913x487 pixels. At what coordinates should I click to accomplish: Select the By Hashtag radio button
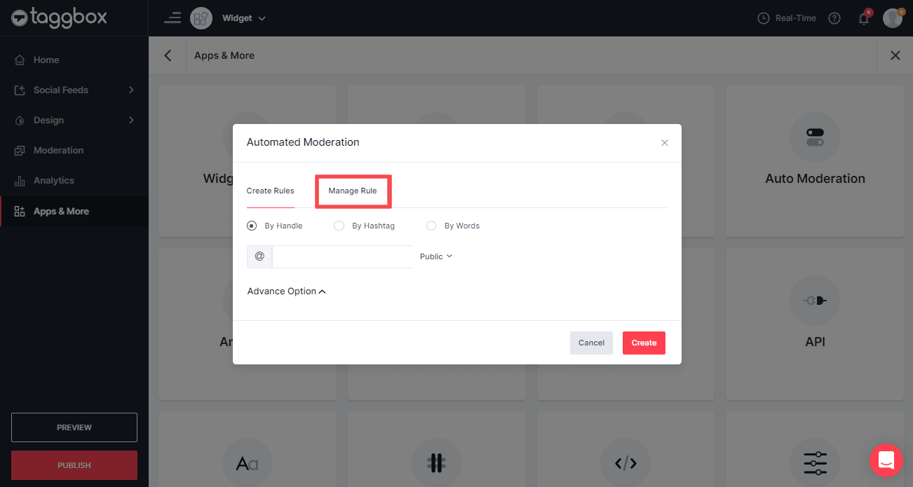click(x=339, y=226)
